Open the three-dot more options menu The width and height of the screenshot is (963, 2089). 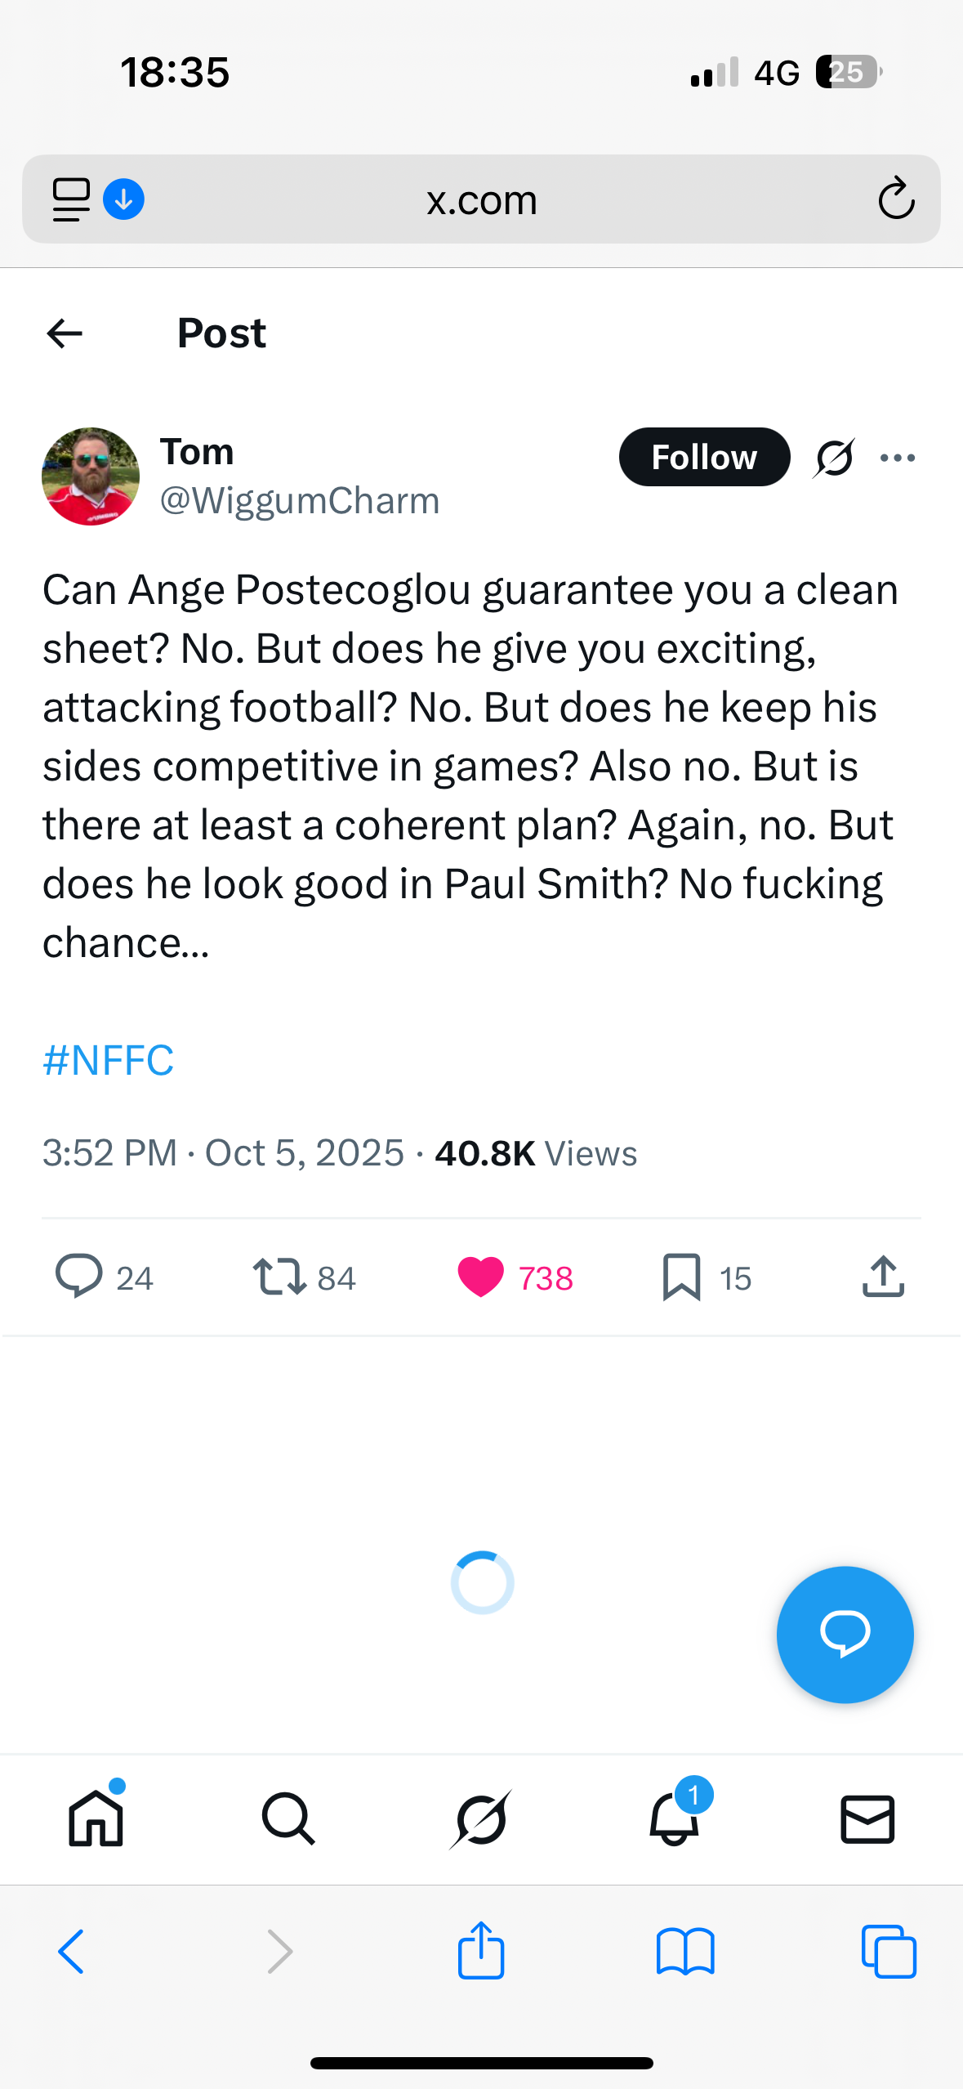click(898, 458)
